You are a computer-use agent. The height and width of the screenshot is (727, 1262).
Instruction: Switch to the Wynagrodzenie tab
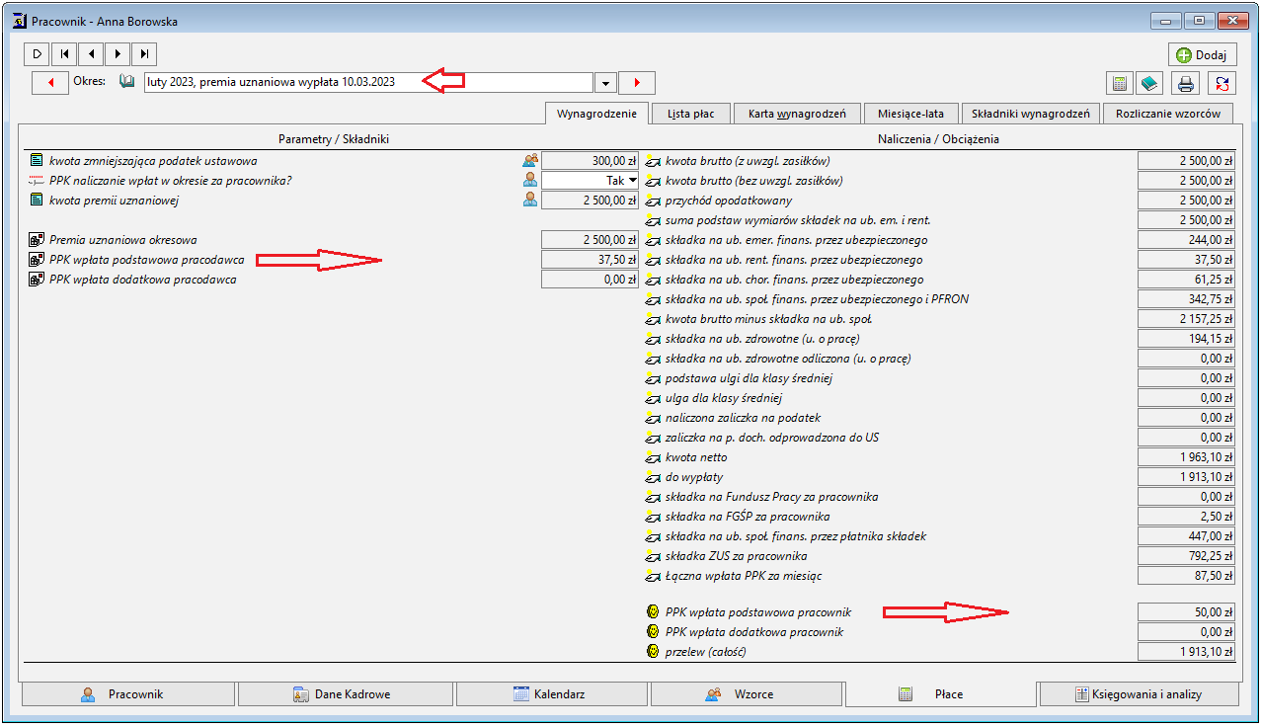point(596,114)
